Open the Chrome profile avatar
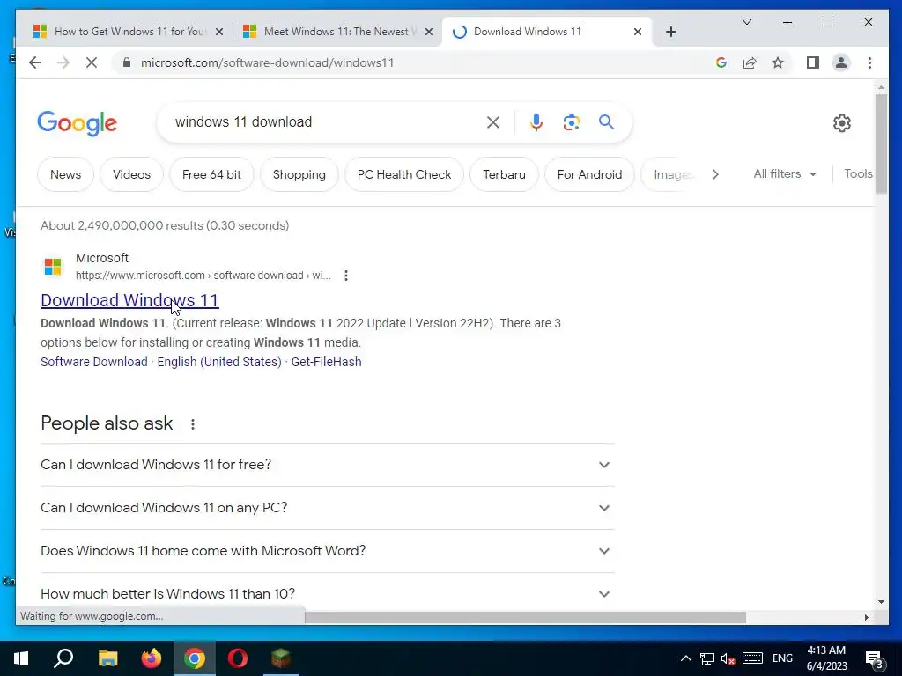 point(841,62)
